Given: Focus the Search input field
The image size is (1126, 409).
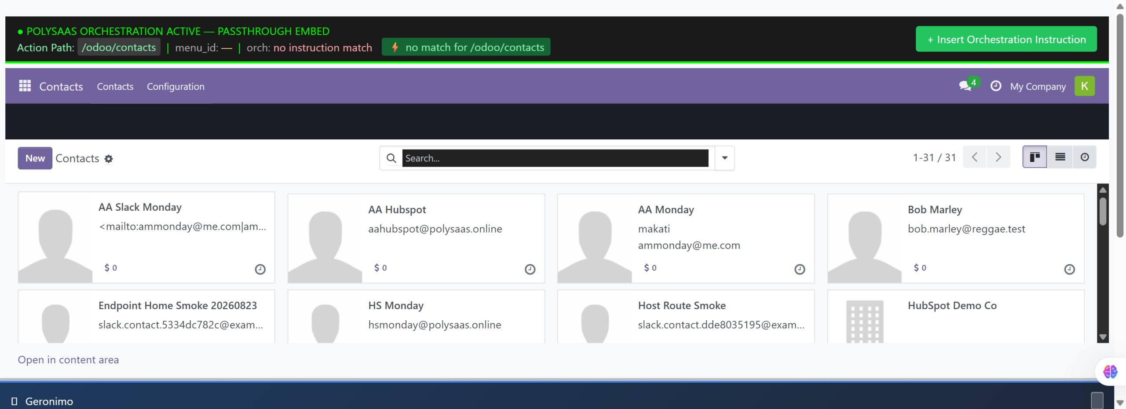Looking at the screenshot, I should tap(555, 158).
